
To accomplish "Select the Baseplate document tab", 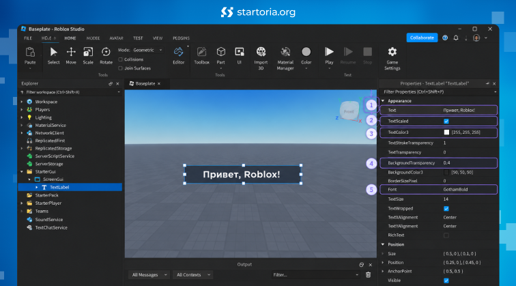I will tap(145, 83).
